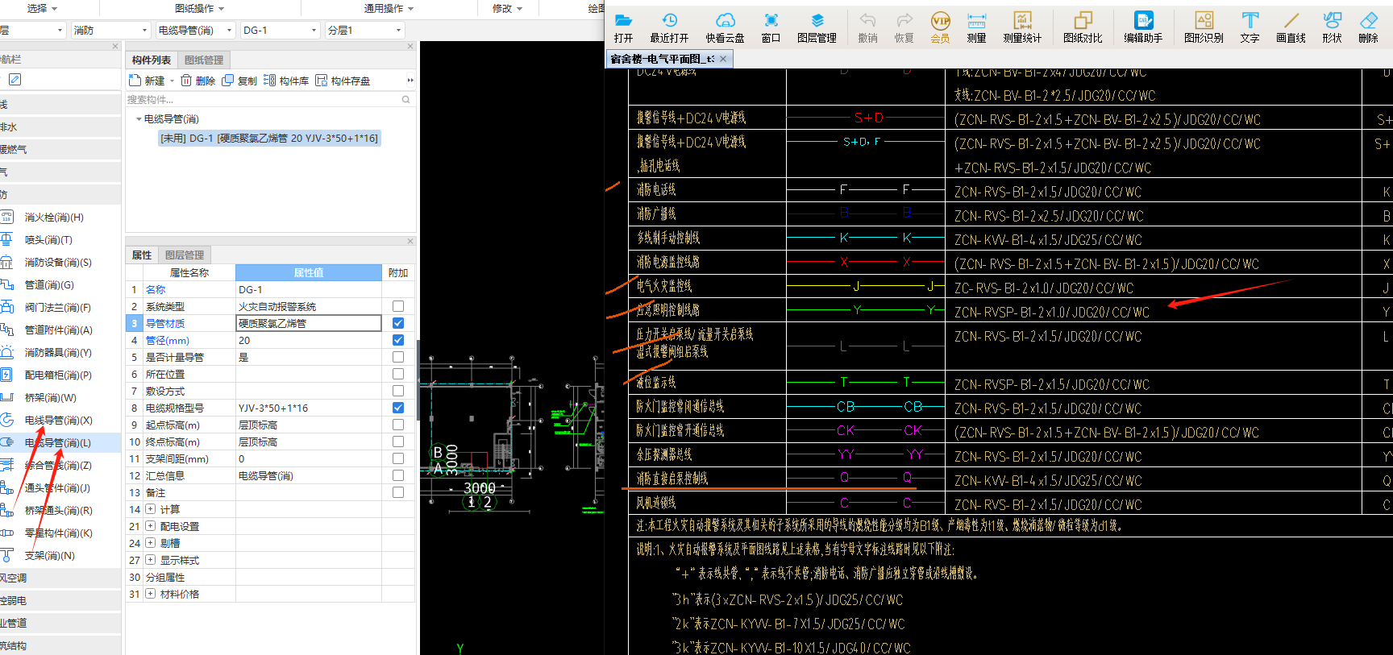The height and width of the screenshot is (655, 1393).
Task: Toggle 是否计量导管 additional checkbox
Action: coord(398,357)
